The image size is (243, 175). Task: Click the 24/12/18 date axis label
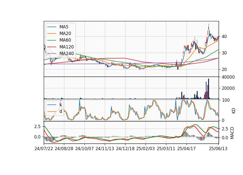(125, 149)
